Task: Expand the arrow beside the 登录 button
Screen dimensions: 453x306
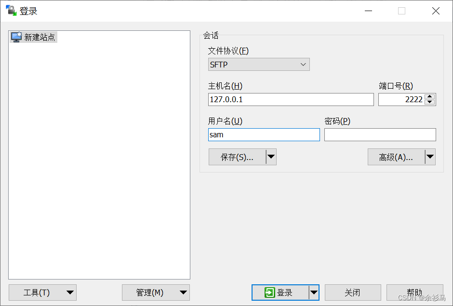Action: (314, 293)
